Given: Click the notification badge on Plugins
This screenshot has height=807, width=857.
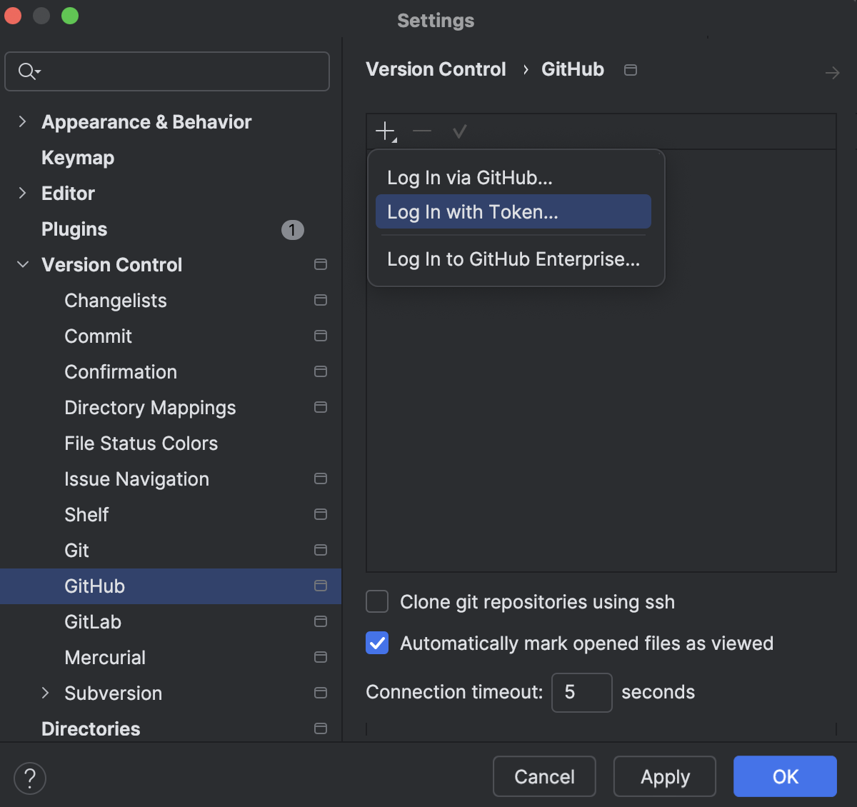Looking at the screenshot, I should tap(292, 229).
